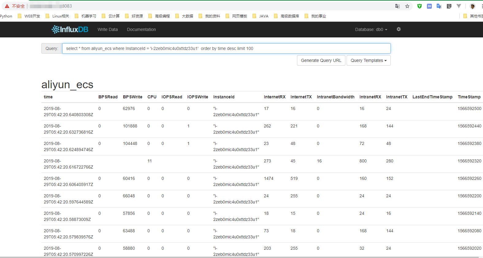Viewport: 483px width, 258px height.
Task: Click the time column header
Action: point(48,97)
